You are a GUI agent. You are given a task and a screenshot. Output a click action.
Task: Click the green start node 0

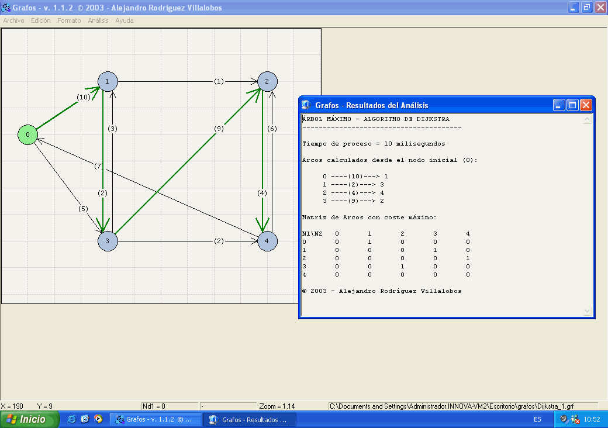[x=27, y=134]
